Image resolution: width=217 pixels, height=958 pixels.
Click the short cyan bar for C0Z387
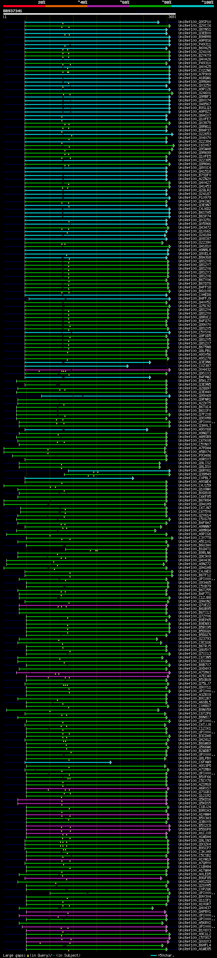pyautogui.click(x=77, y=366)
